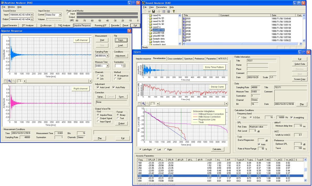Viewport: 312px width, 186px height.
Task: Open Window menu in Realtime Analyzer
Action: pyautogui.click(x=11, y=7)
